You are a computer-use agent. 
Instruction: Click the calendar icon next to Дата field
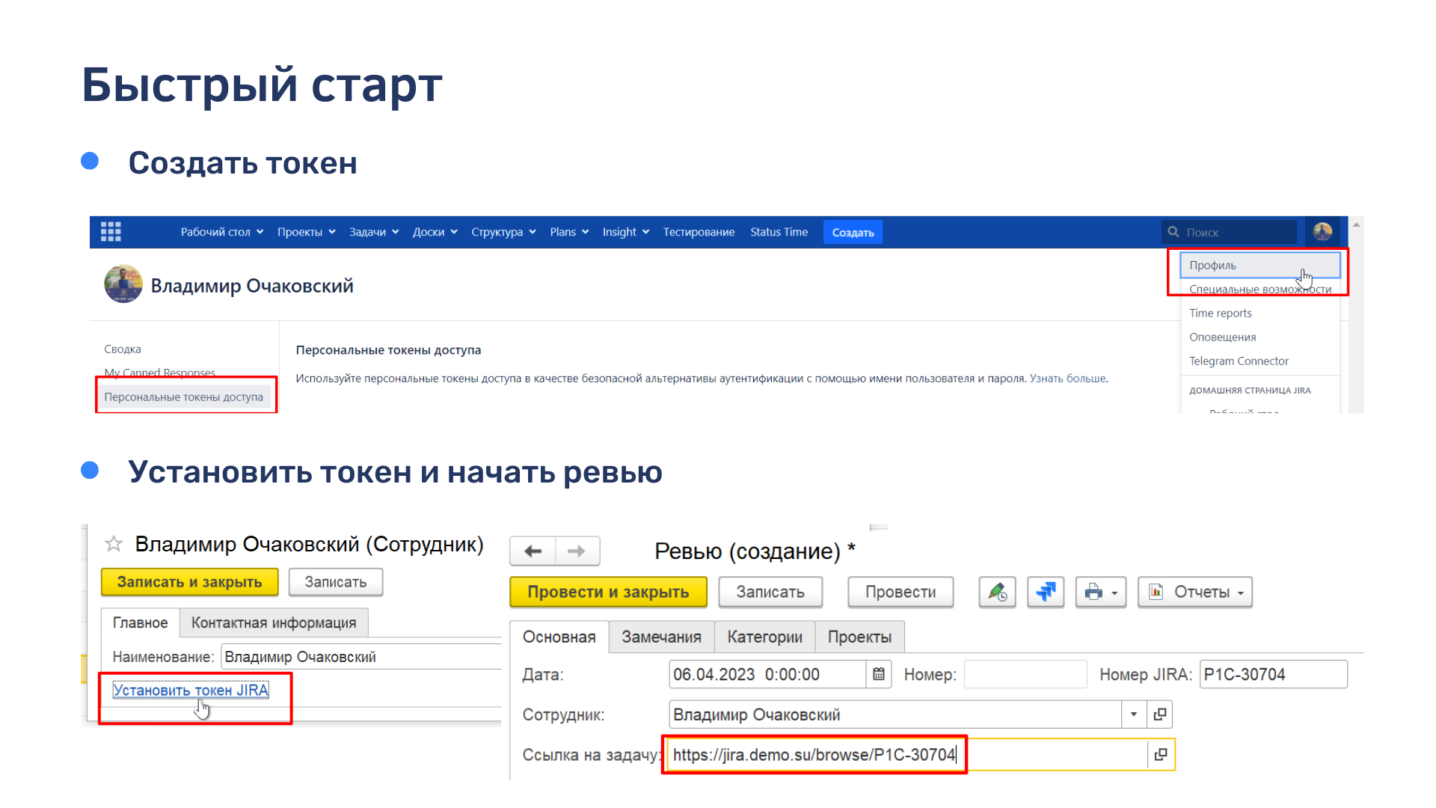(879, 674)
